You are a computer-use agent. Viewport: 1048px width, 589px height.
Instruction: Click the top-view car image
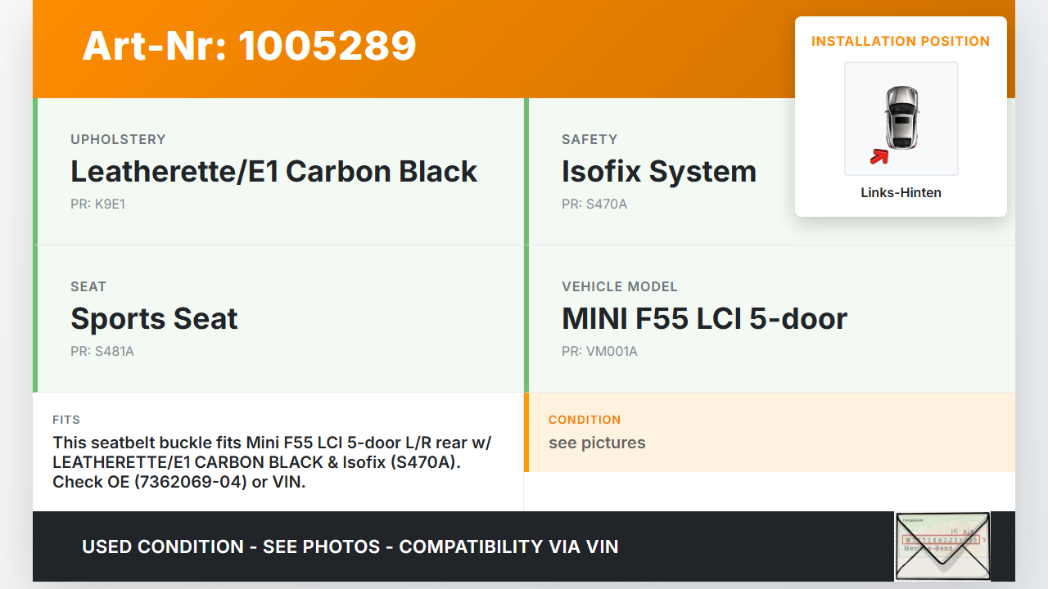click(901, 117)
